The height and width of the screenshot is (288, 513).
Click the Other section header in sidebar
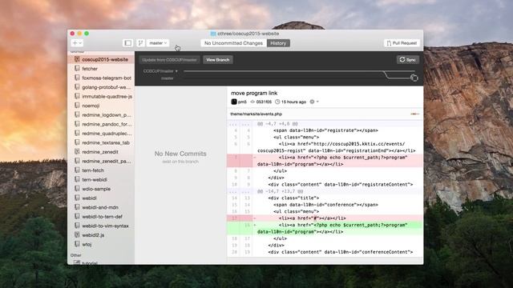tap(76, 255)
